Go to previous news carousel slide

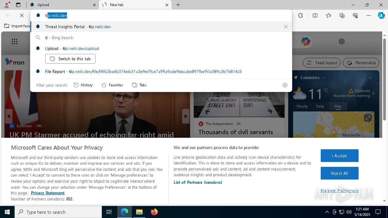tap(9, 116)
